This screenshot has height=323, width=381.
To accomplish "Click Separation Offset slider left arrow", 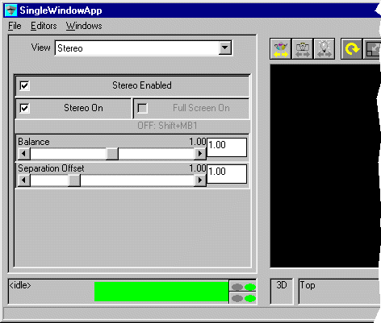I will pos(24,180).
